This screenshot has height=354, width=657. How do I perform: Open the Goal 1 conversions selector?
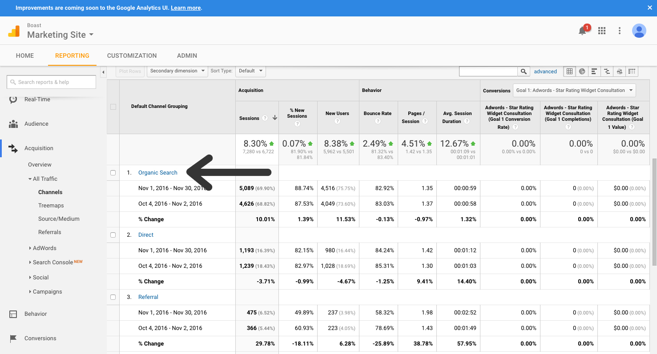(x=574, y=90)
